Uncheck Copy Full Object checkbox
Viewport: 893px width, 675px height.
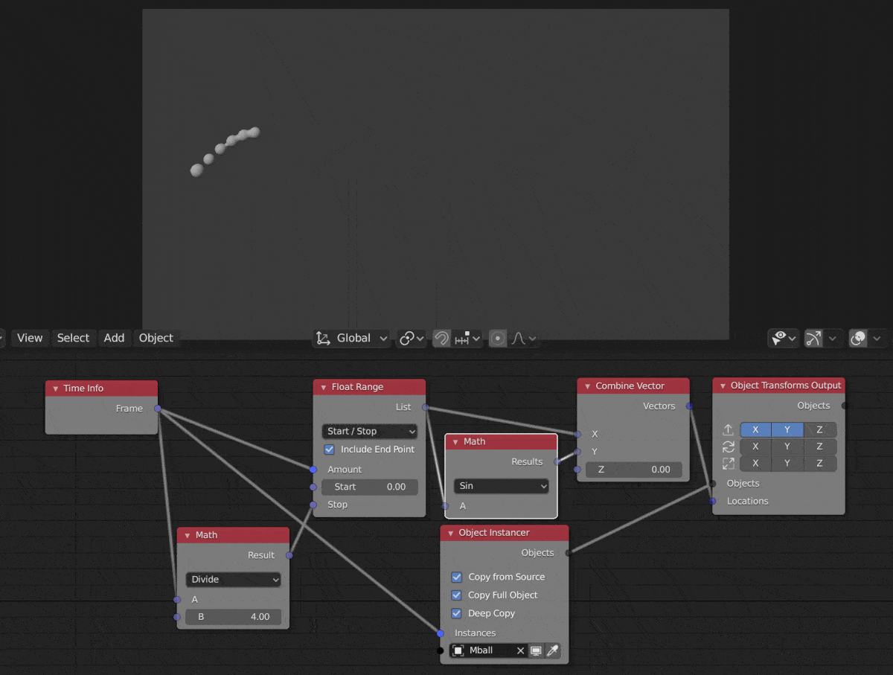click(457, 595)
